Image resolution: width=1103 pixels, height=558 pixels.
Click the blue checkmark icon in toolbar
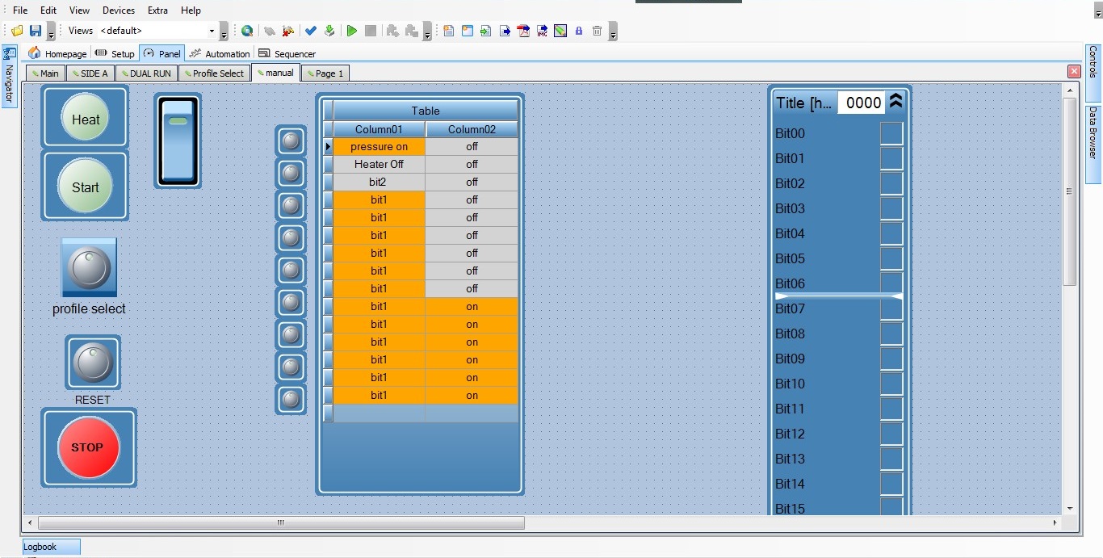click(x=311, y=31)
